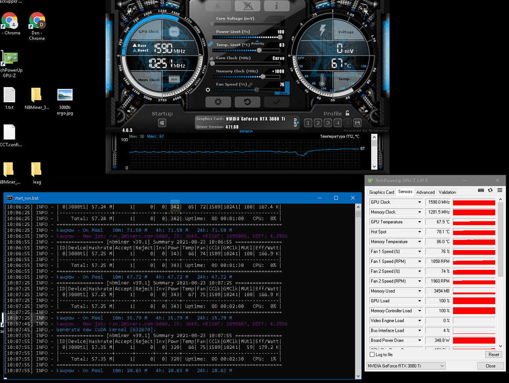The image size is (509, 383).
Task: Select Afterburner profile slot 4
Action: coord(338,123)
